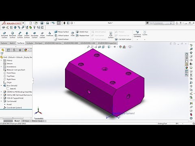Screen dimensions: 195x146
Task: Open the Evaluate tab
Action: [30, 43]
